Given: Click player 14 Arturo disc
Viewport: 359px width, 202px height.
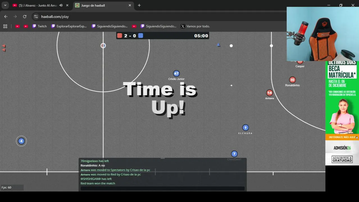Looking at the screenshot, I should click(x=269, y=93).
